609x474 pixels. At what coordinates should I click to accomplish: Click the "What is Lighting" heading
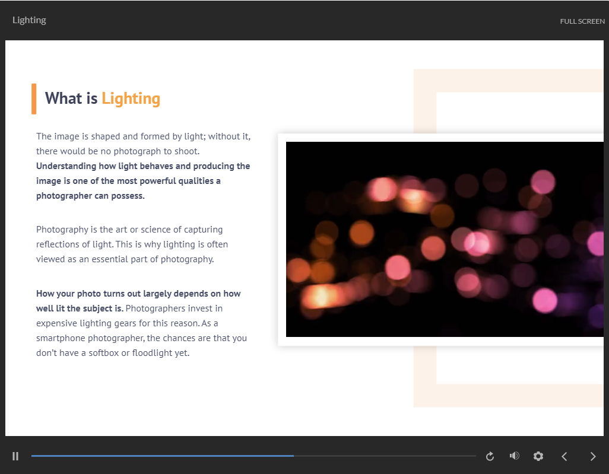(x=103, y=98)
